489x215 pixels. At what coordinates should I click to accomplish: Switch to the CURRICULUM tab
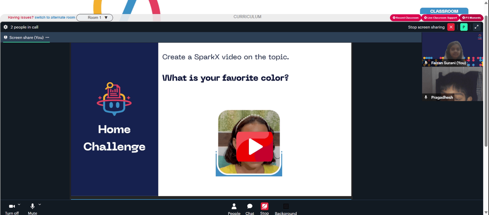(247, 17)
